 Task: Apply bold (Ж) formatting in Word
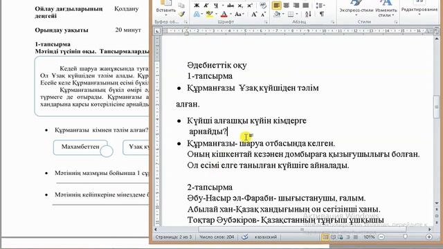[x=197, y=6]
